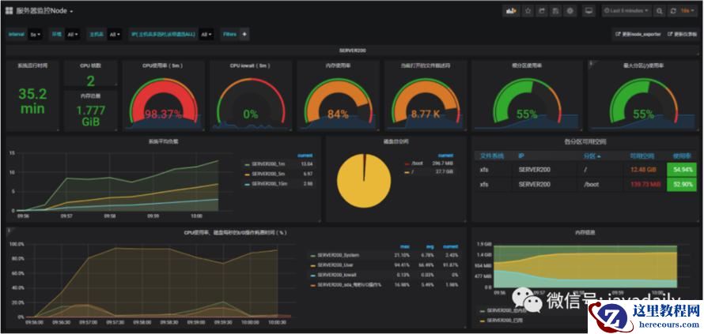Open the 环境 All variable dropdown

(x=72, y=34)
